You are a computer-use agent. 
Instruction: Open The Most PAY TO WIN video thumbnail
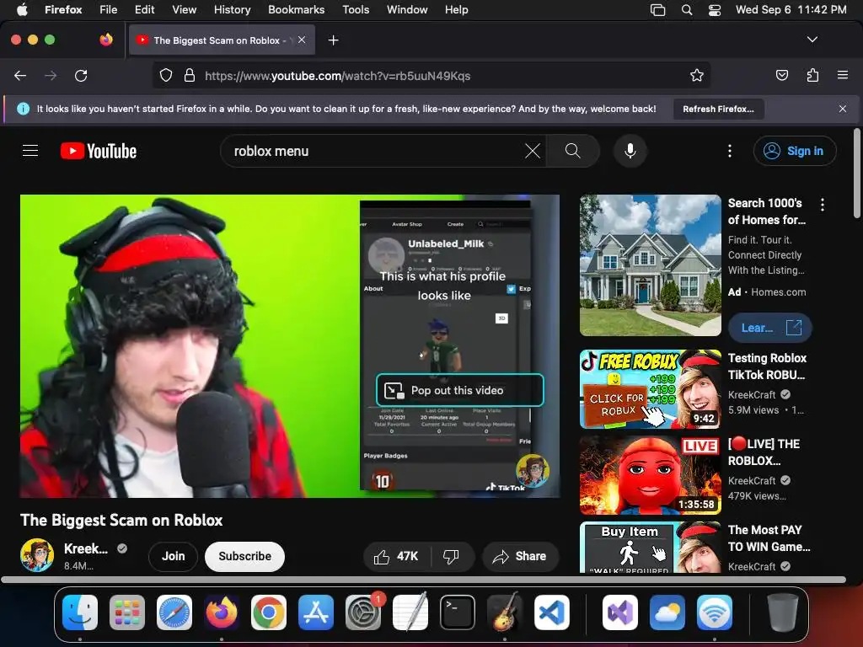(x=650, y=548)
